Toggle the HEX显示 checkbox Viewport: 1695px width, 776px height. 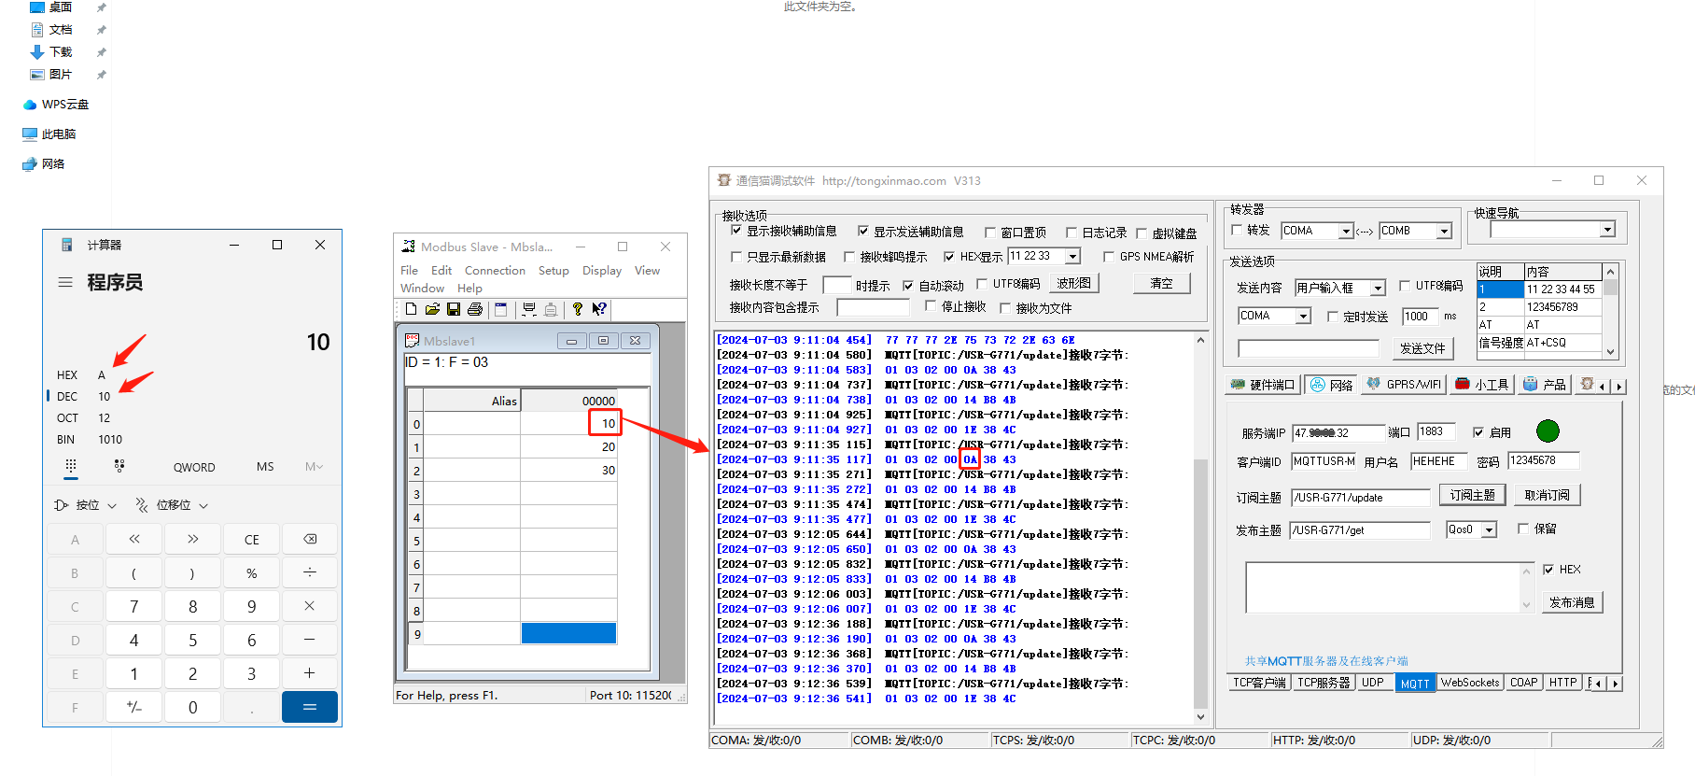coord(949,257)
